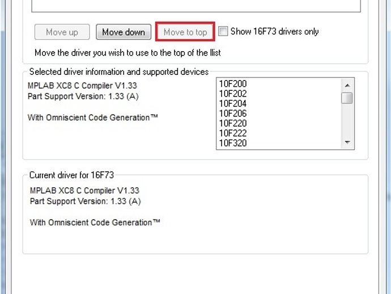Click the Move to top button
The image size is (391, 294).
point(185,32)
